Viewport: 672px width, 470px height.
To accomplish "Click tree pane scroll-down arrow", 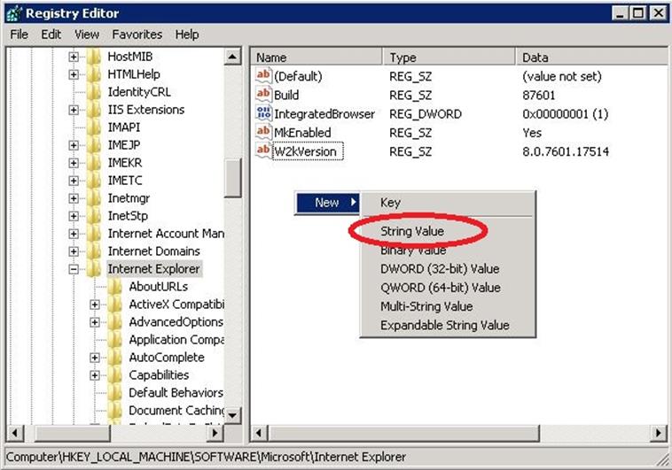I will click(x=232, y=415).
